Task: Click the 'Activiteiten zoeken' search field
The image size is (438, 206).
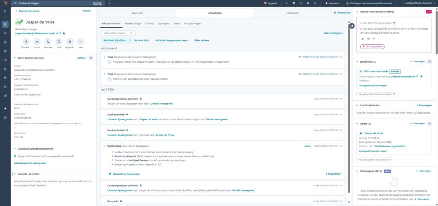Action: pos(118,33)
